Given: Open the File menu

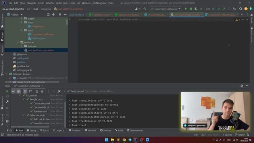Looking at the screenshot, I should [x=10, y=3].
